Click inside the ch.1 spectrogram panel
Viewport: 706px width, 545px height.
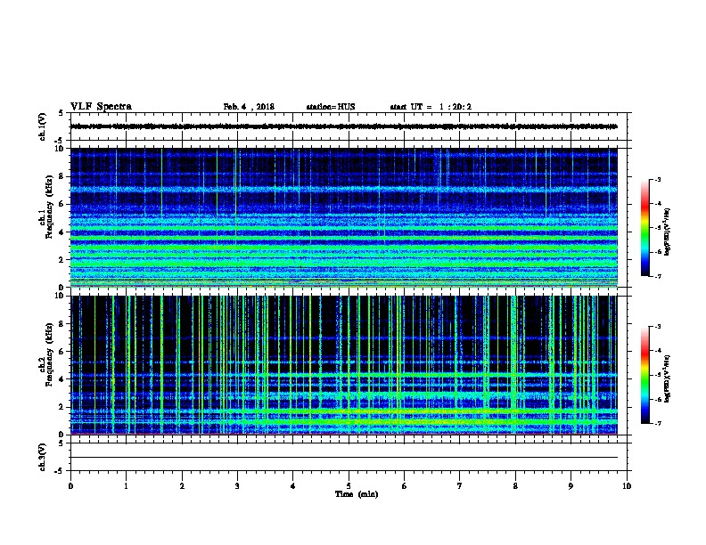pos(344,217)
